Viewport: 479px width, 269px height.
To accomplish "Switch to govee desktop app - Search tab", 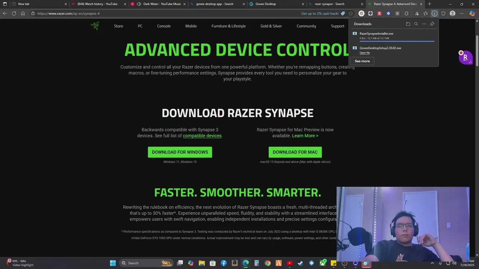I will 217,4.
